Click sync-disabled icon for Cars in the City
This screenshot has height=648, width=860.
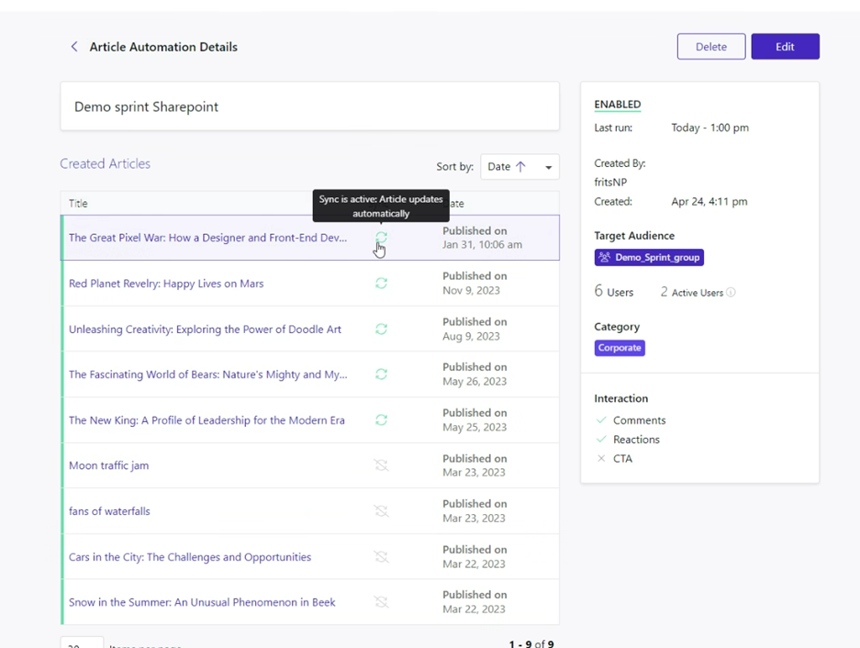pyautogui.click(x=381, y=556)
